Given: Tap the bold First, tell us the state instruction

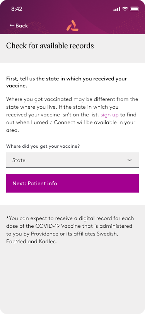Looking at the screenshot, I should pyautogui.click(x=67, y=82).
